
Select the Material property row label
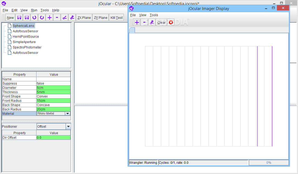click(19, 114)
